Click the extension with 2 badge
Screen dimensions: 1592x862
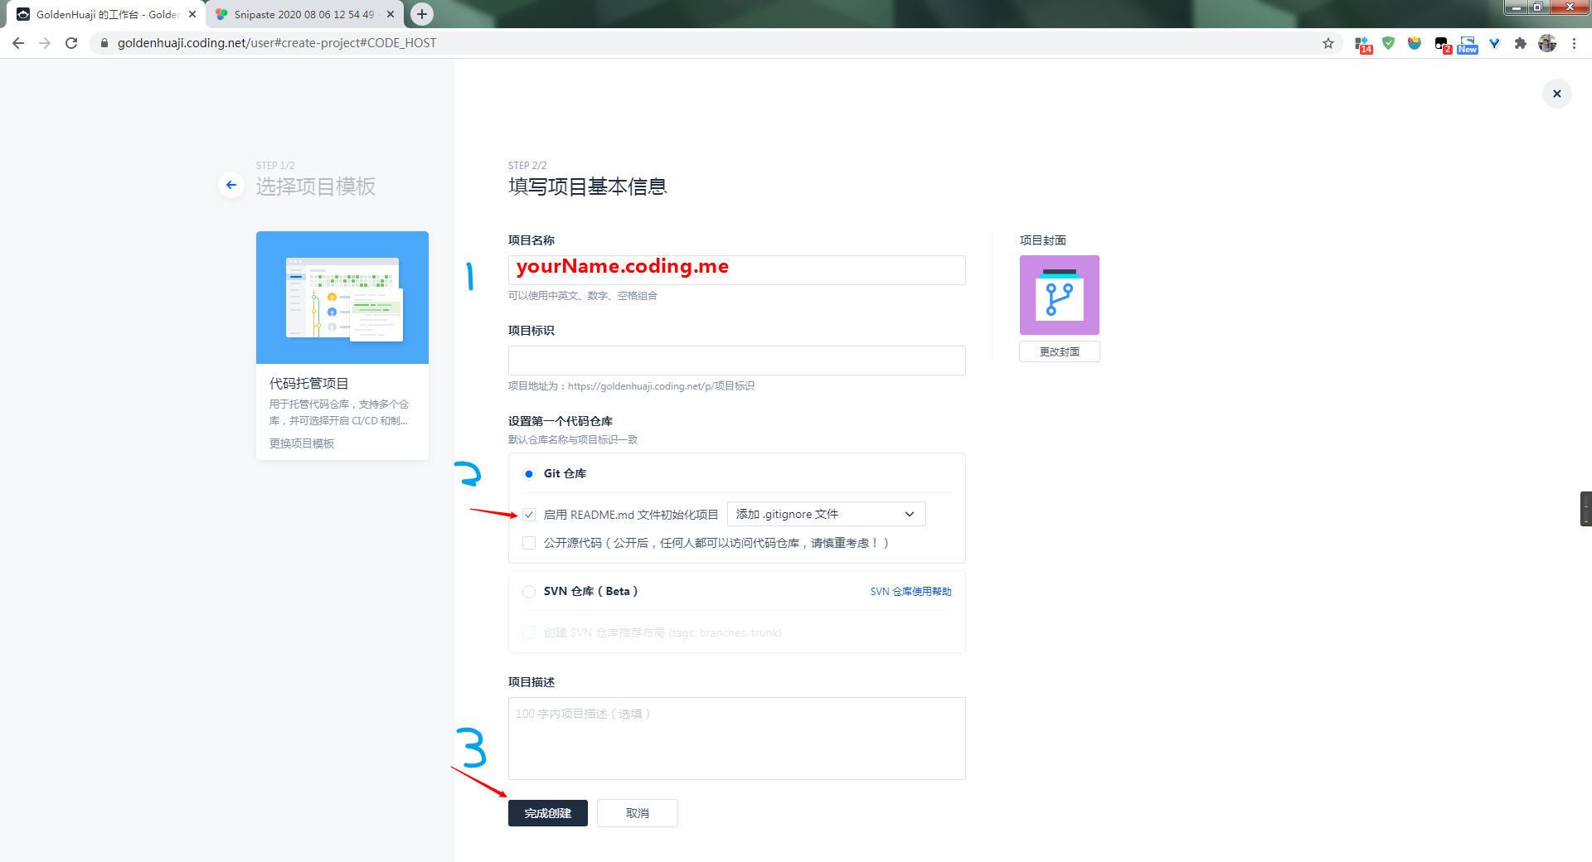1442,44
